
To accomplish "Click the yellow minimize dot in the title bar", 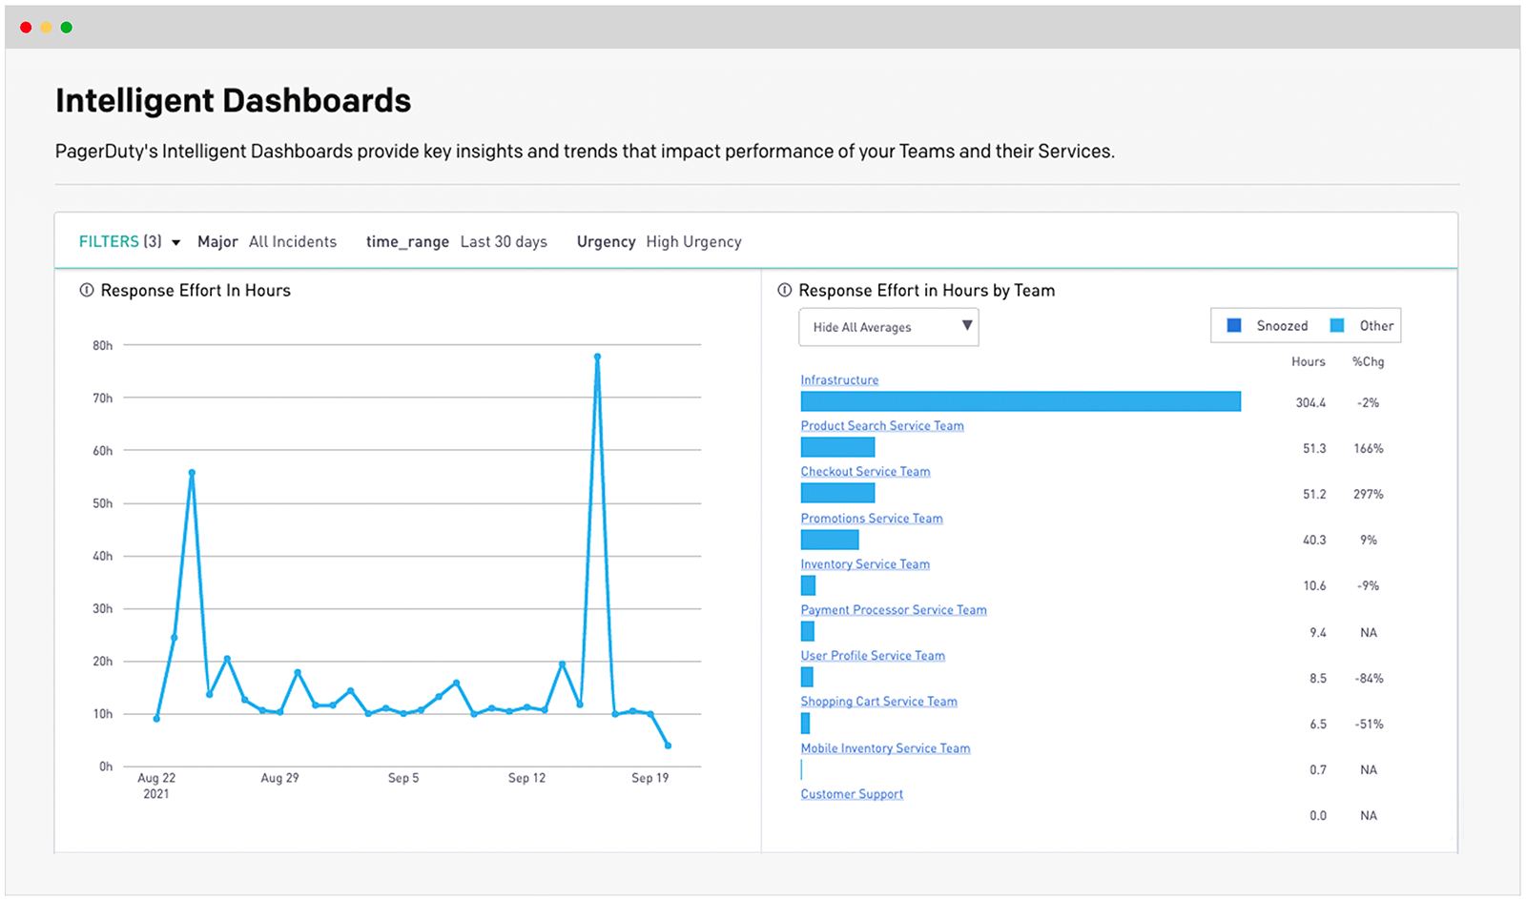I will point(45,27).
